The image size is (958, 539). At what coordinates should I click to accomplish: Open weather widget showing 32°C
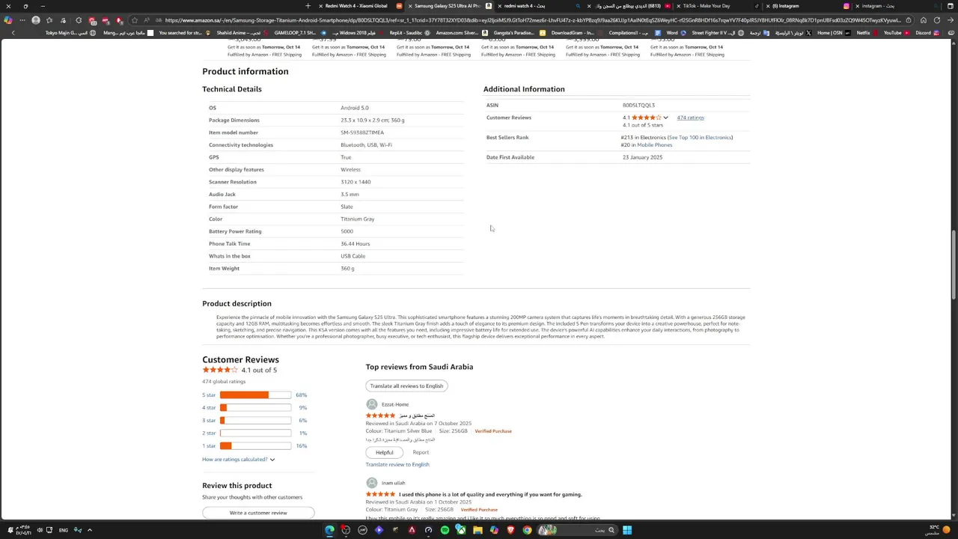(x=933, y=530)
